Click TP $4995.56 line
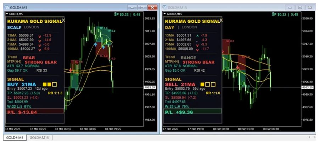 (x=181, y=93)
